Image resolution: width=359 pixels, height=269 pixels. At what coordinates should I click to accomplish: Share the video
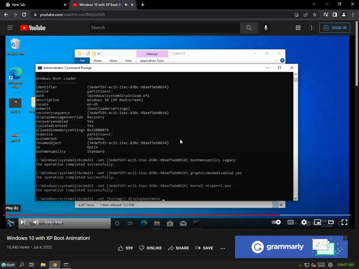pos(178,248)
